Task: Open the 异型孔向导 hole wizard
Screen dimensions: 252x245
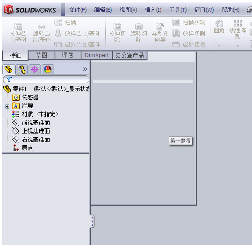Action: (x=160, y=33)
